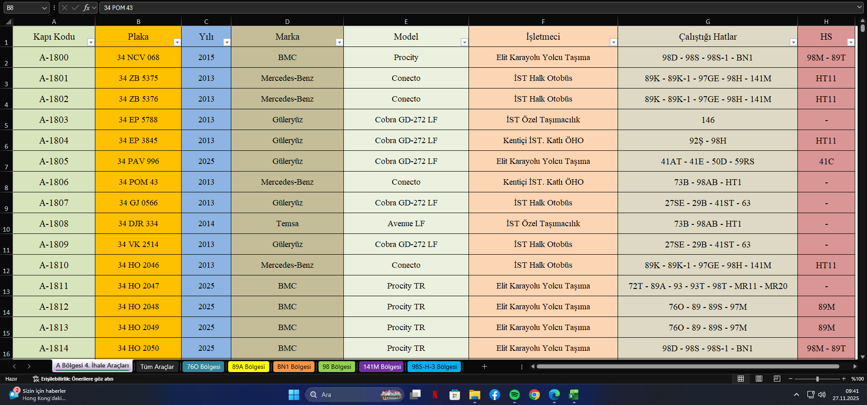The height and width of the screenshot is (405, 867).
Task: Switch to Page Break Preview
Action: (777, 379)
